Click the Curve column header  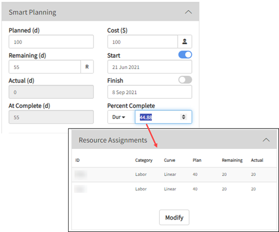click(x=169, y=160)
